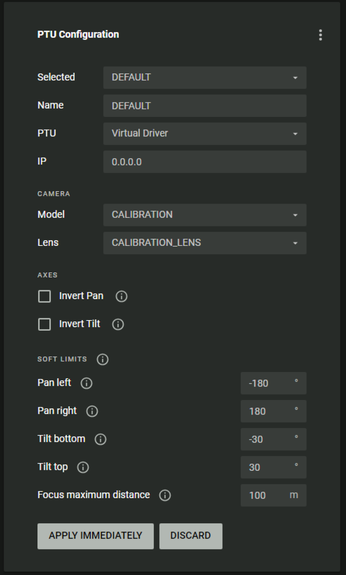Viewport: 346px width, 575px height.
Task: Click the Pan left info icon
Action: [86, 383]
